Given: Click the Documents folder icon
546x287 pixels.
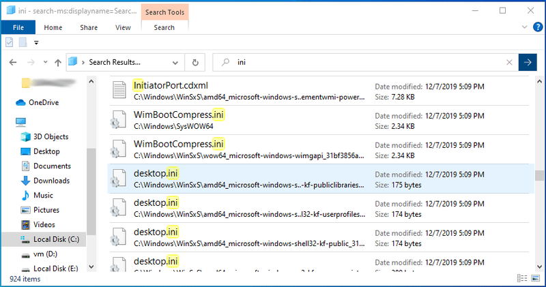Looking at the screenshot, I should pyautogui.click(x=25, y=166).
